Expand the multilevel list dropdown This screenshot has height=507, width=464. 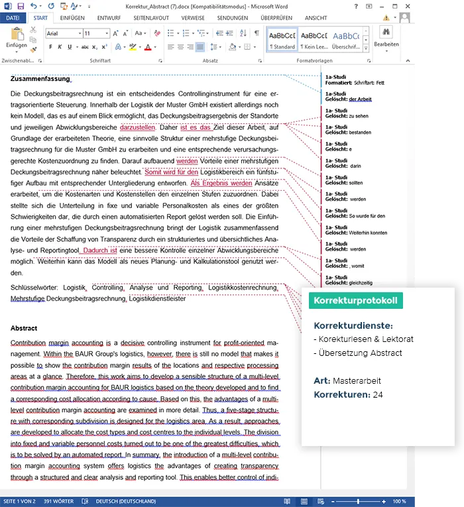pyautogui.click(x=207, y=33)
